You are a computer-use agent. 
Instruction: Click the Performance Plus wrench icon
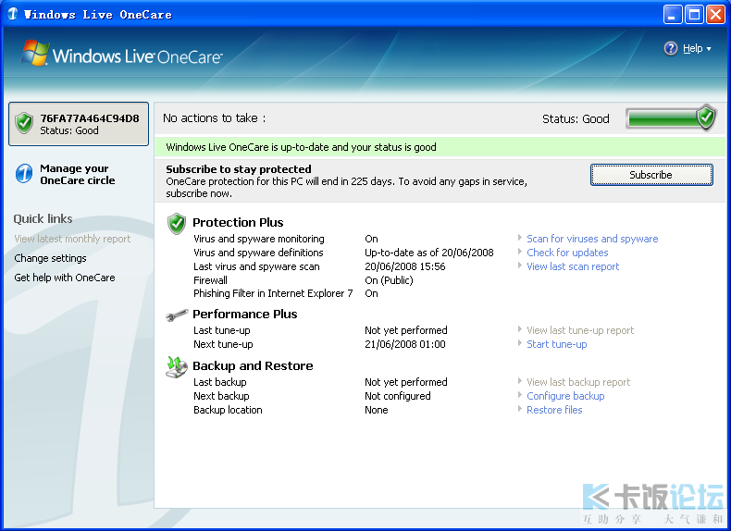(x=177, y=315)
